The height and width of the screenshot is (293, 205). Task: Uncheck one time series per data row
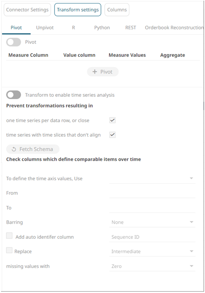(113, 120)
